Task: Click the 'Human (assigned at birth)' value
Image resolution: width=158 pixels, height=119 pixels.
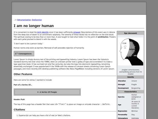Action: [x=136, y=97]
